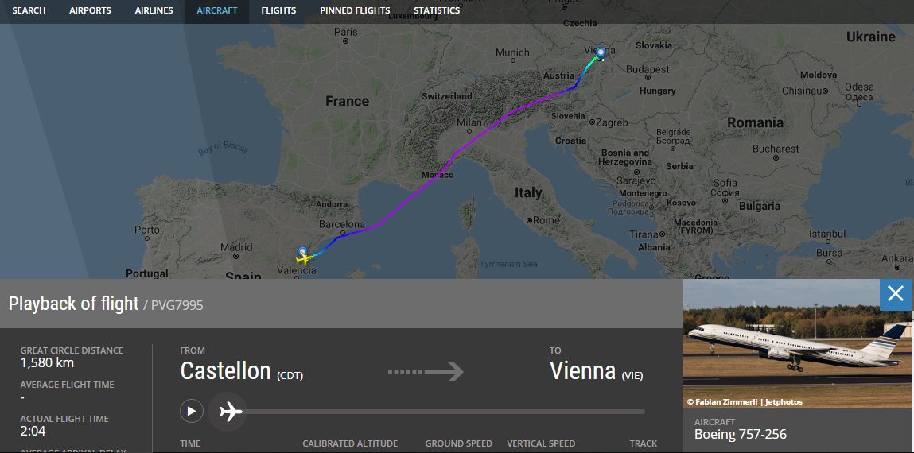The width and height of the screenshot is (914, 453).
Task: Open the Search menu
Action: (29, 10)
